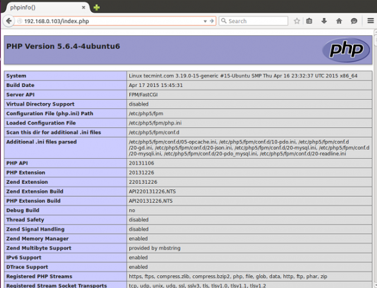
Task: Click the PHP Extension label
Action: [26, 173]
